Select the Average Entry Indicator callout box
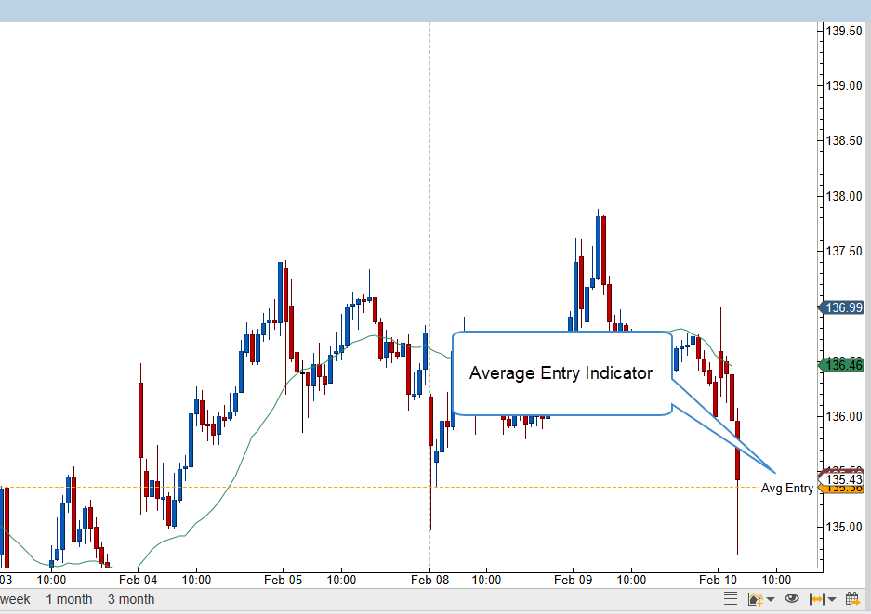The width and height of the screenshot is (871, 614). click(x=561, y=373)
